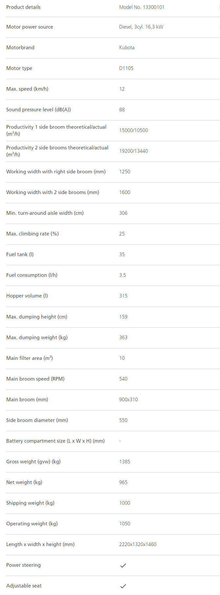Viewport: 220px width, 595px height.
Task: Click the 15000/10500 productivity value
Action: click(134, 130)
